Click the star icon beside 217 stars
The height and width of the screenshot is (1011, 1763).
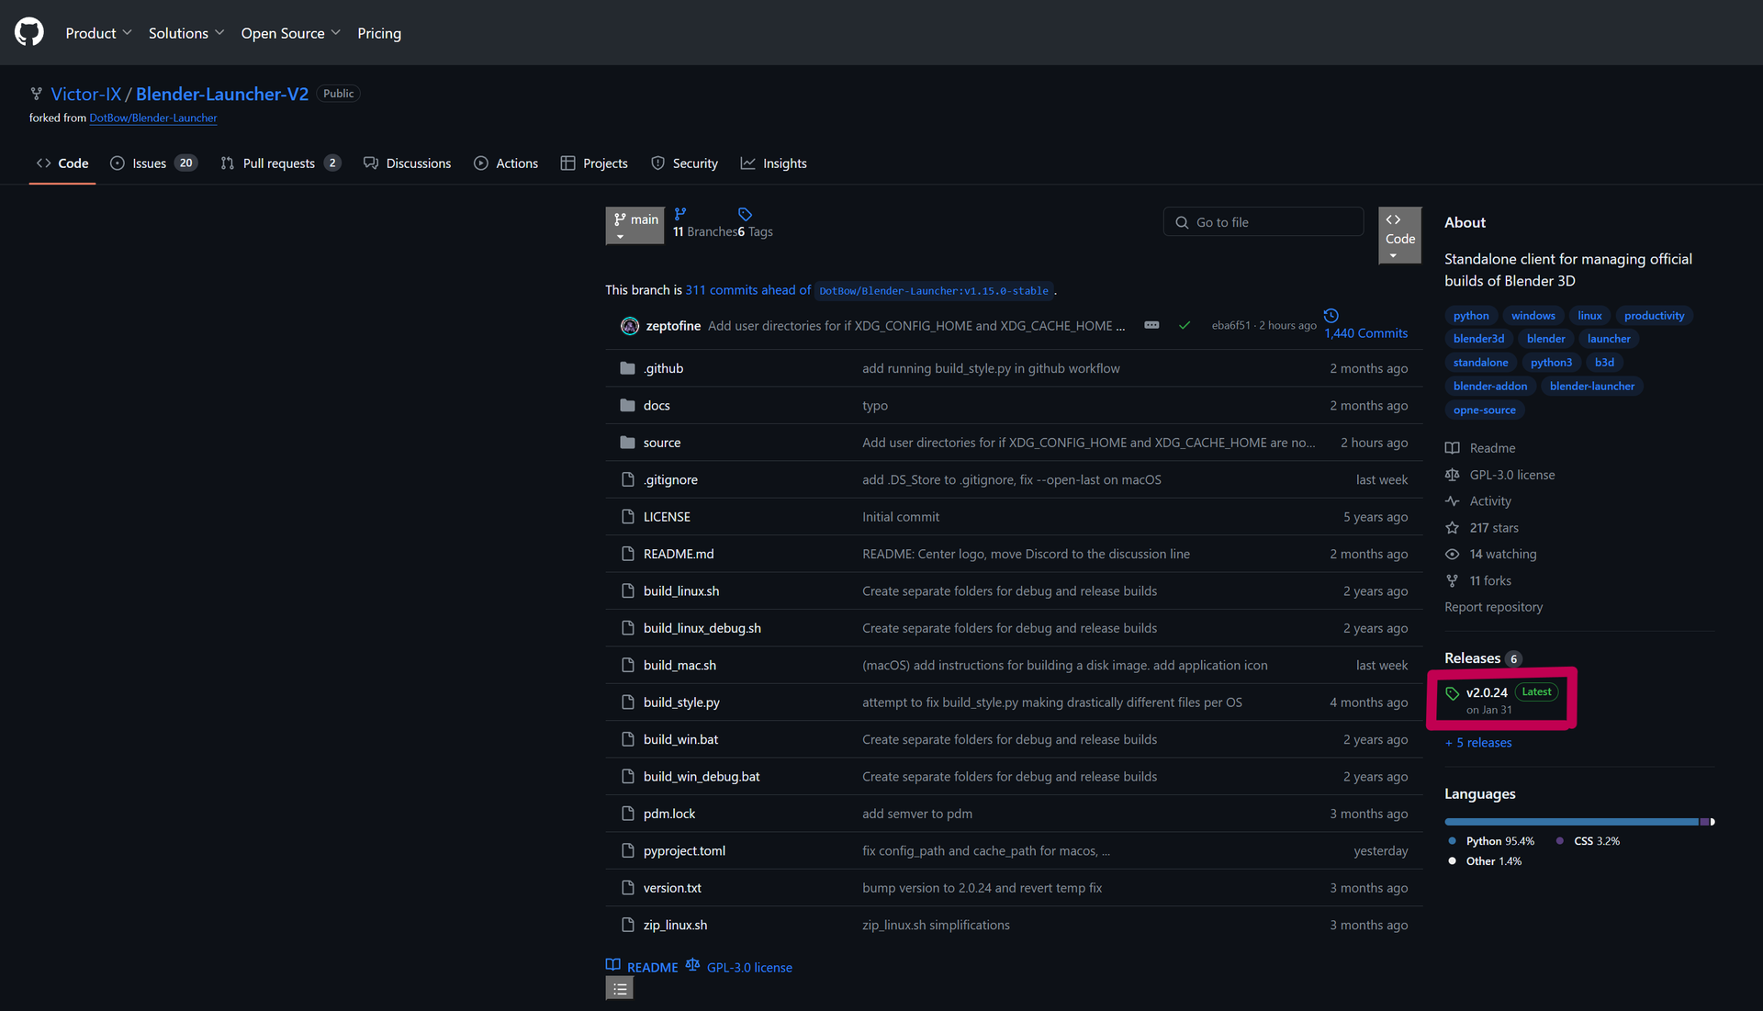point(1452,528)
